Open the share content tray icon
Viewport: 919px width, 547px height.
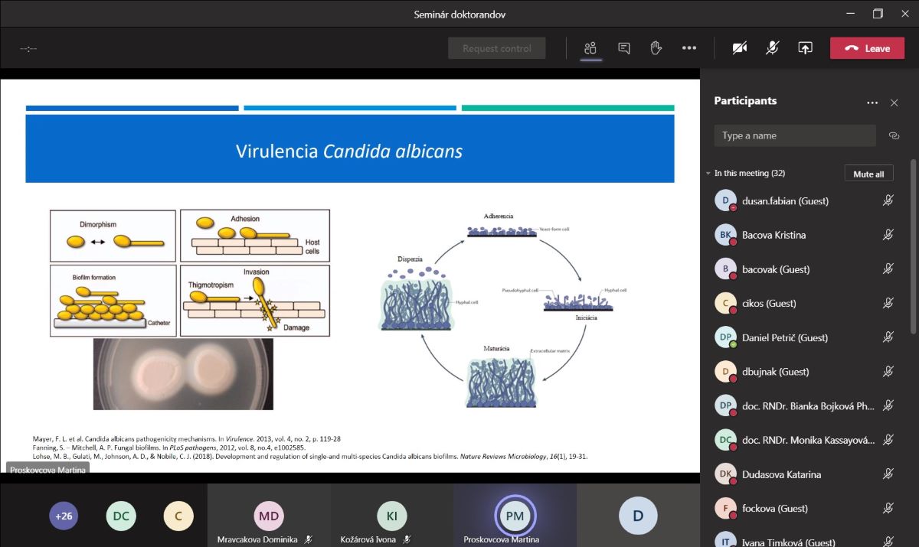click(805, 48)
